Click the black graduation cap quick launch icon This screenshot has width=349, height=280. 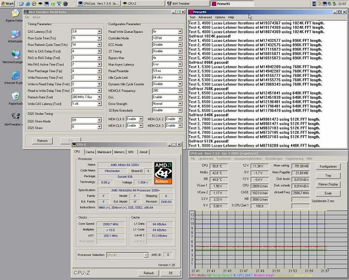pos(40,4)
